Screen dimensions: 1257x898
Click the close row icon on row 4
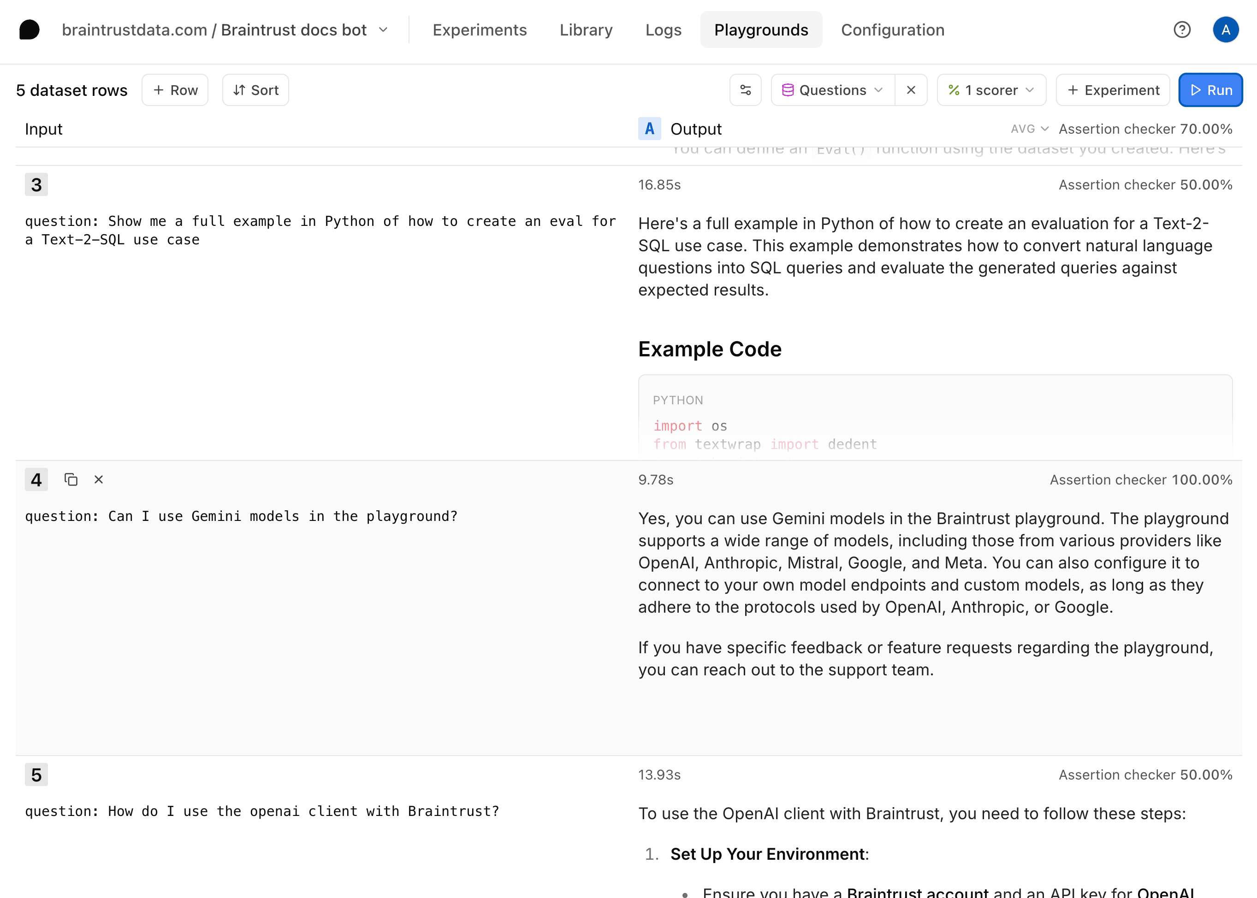tap(98, 479)
